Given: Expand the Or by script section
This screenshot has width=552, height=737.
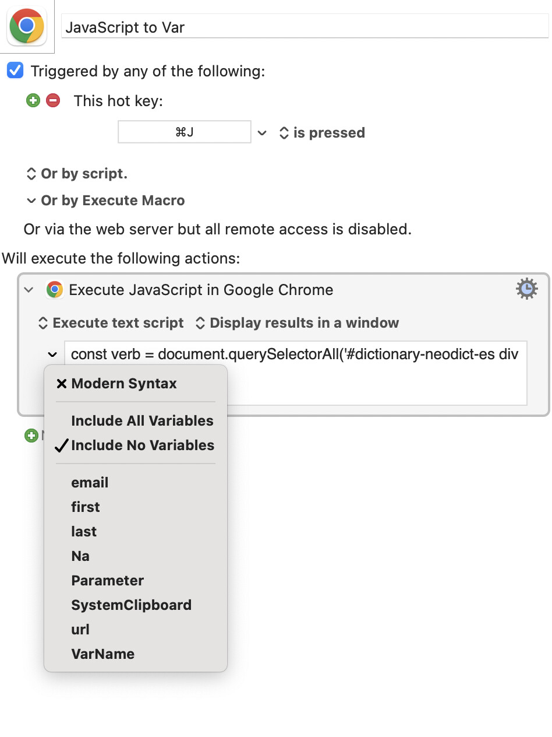Looking at the screenshot, I should point(76,174).
